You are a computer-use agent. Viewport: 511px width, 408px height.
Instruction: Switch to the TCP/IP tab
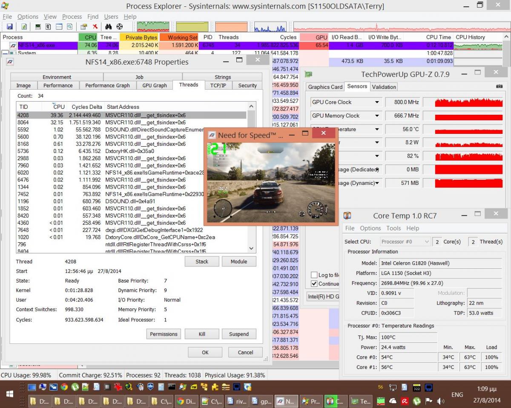[x=218, y=85]
